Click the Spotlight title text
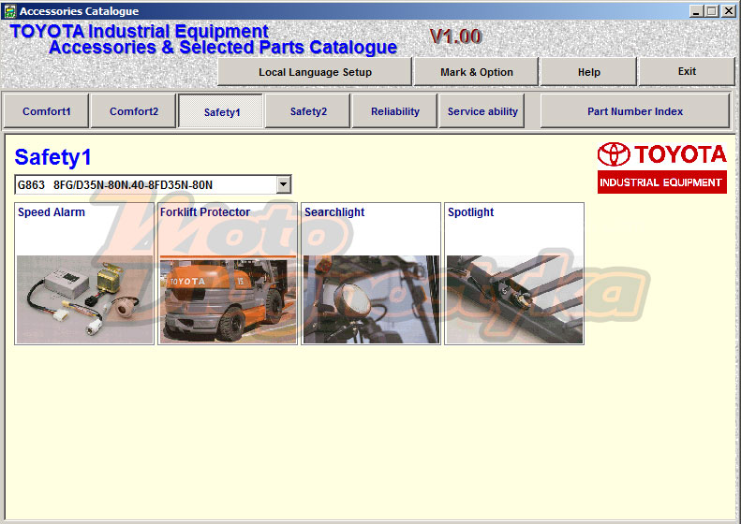The image size is (741, 524). pyautogui.click(x=470, y=212)
